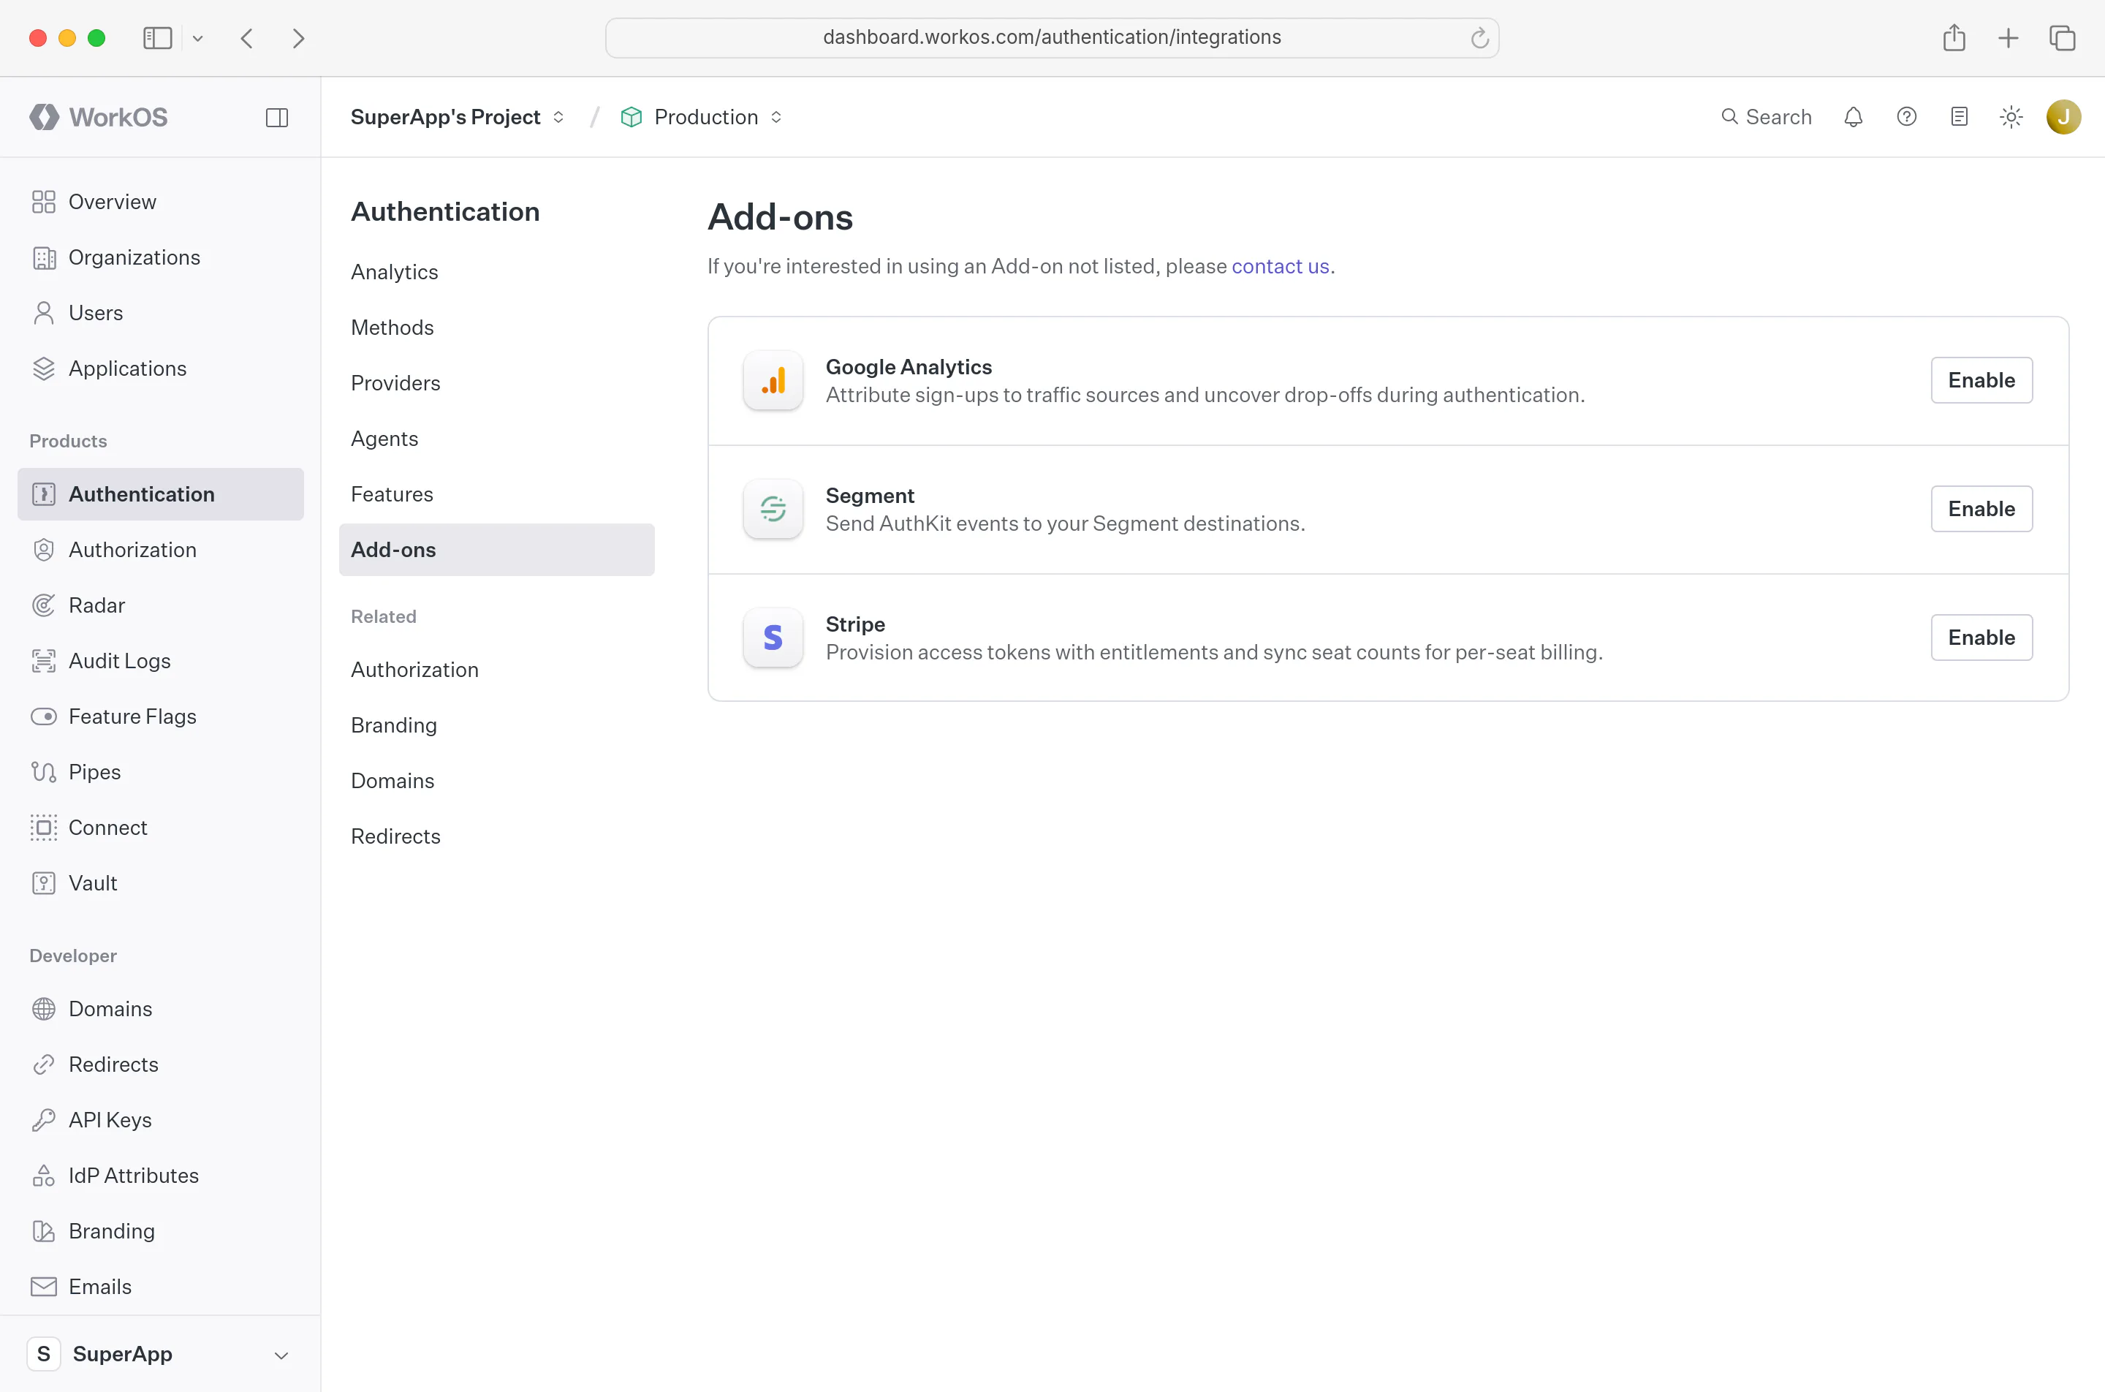Select the Add-ons section

497,550
